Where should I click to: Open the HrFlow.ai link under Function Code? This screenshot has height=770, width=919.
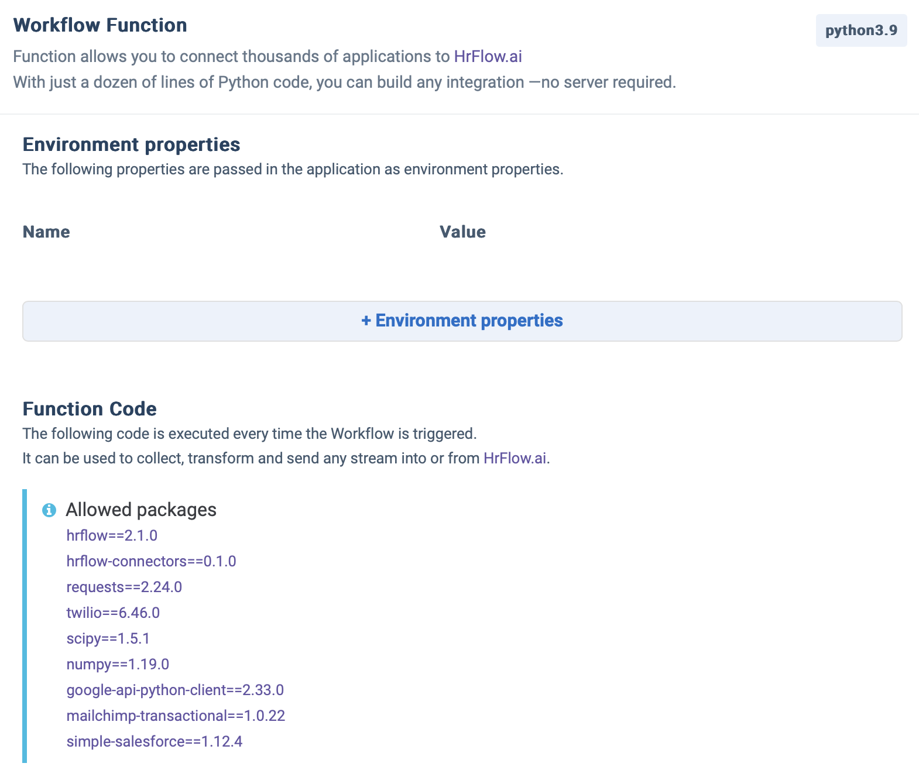[515, 458]
